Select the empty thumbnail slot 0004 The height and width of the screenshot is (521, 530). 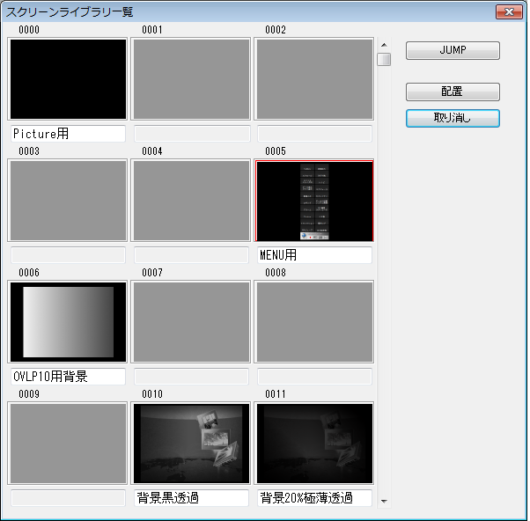click(x=191, y=201)
